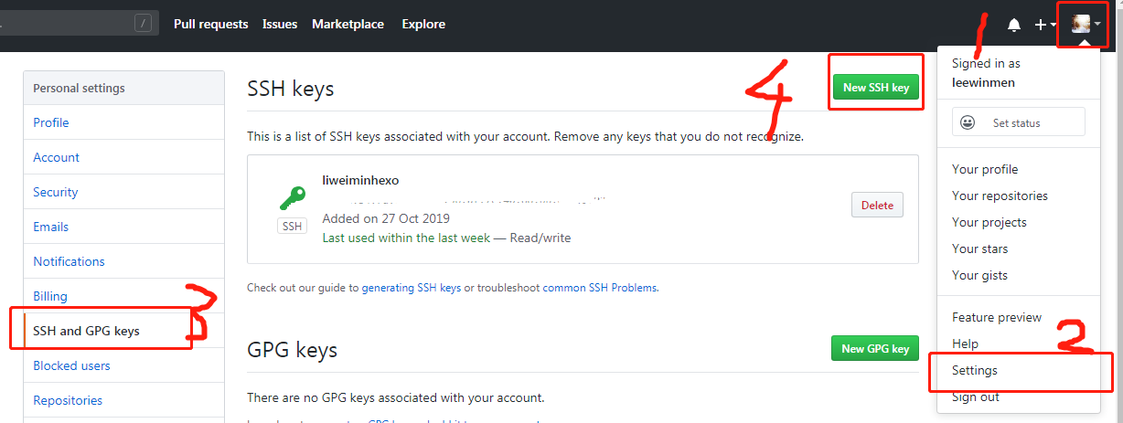This screenshot has height=423, width=1123.
Task: Delete the liweiminhexo SSH key
Action: (877, 206)
